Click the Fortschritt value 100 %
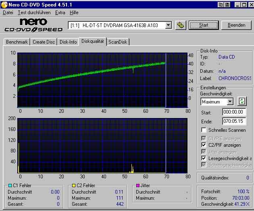 (x=244, y=192)
